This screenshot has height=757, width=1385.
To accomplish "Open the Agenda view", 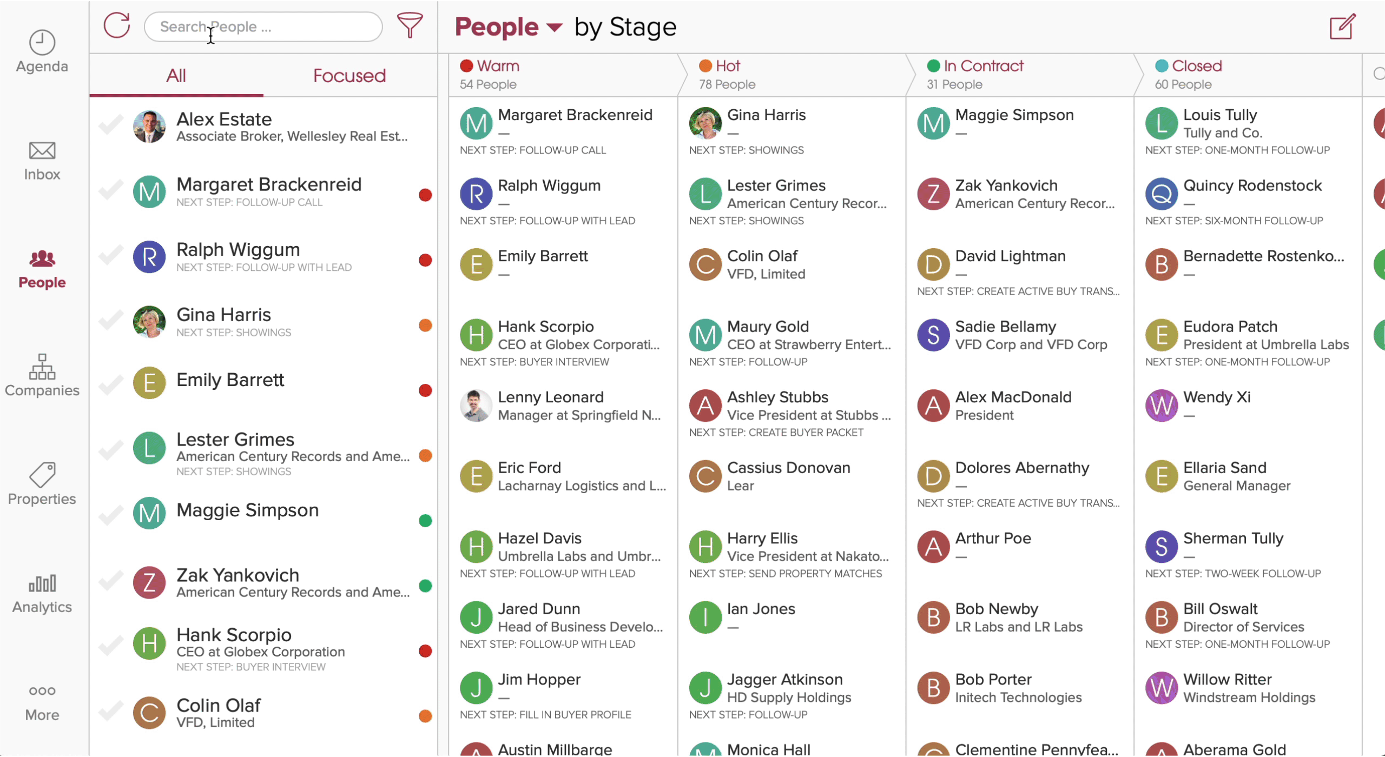I will tap(42, 51).
